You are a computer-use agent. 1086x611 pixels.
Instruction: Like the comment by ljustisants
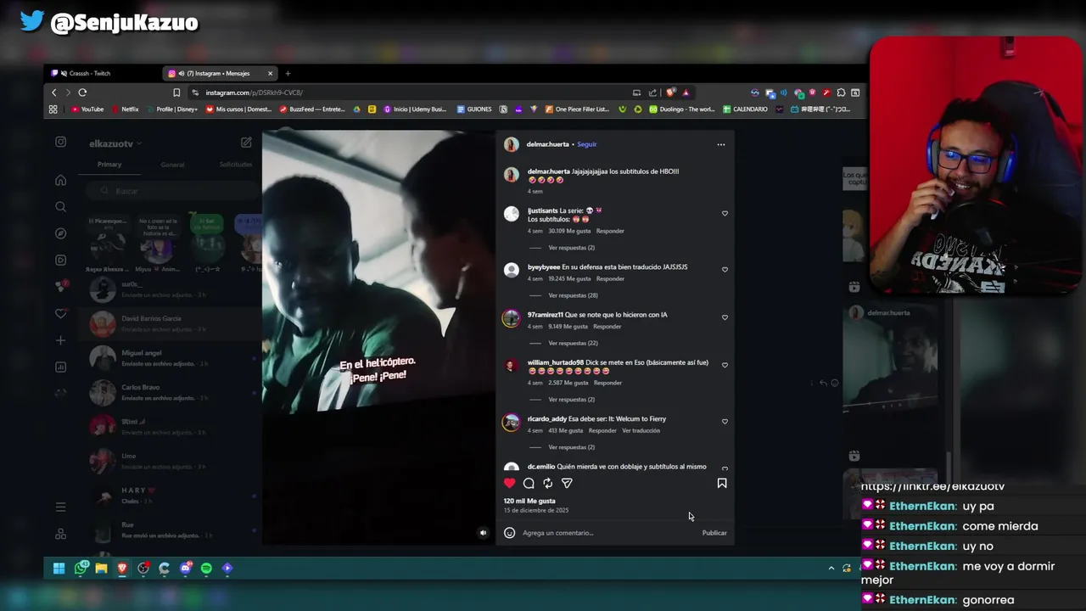[725, 214]
